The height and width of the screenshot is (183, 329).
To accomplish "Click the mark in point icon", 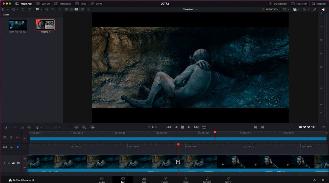I will (255, 127).
